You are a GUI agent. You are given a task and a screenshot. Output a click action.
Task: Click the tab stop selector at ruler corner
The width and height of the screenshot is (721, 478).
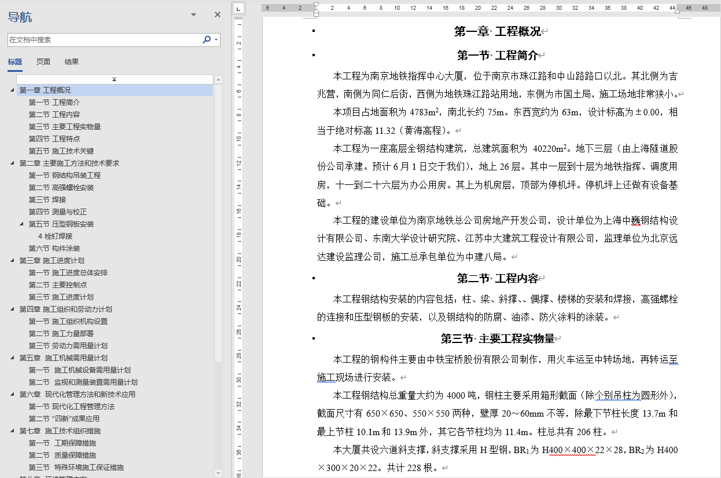click(x=237, y=9)
